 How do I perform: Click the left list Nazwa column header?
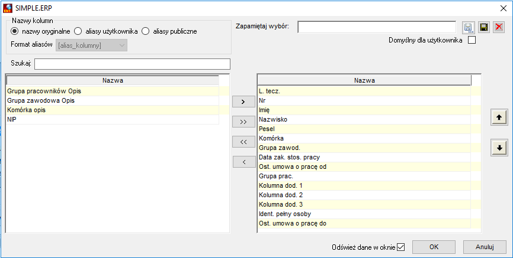pyautogui.click(x=113, y=80)
